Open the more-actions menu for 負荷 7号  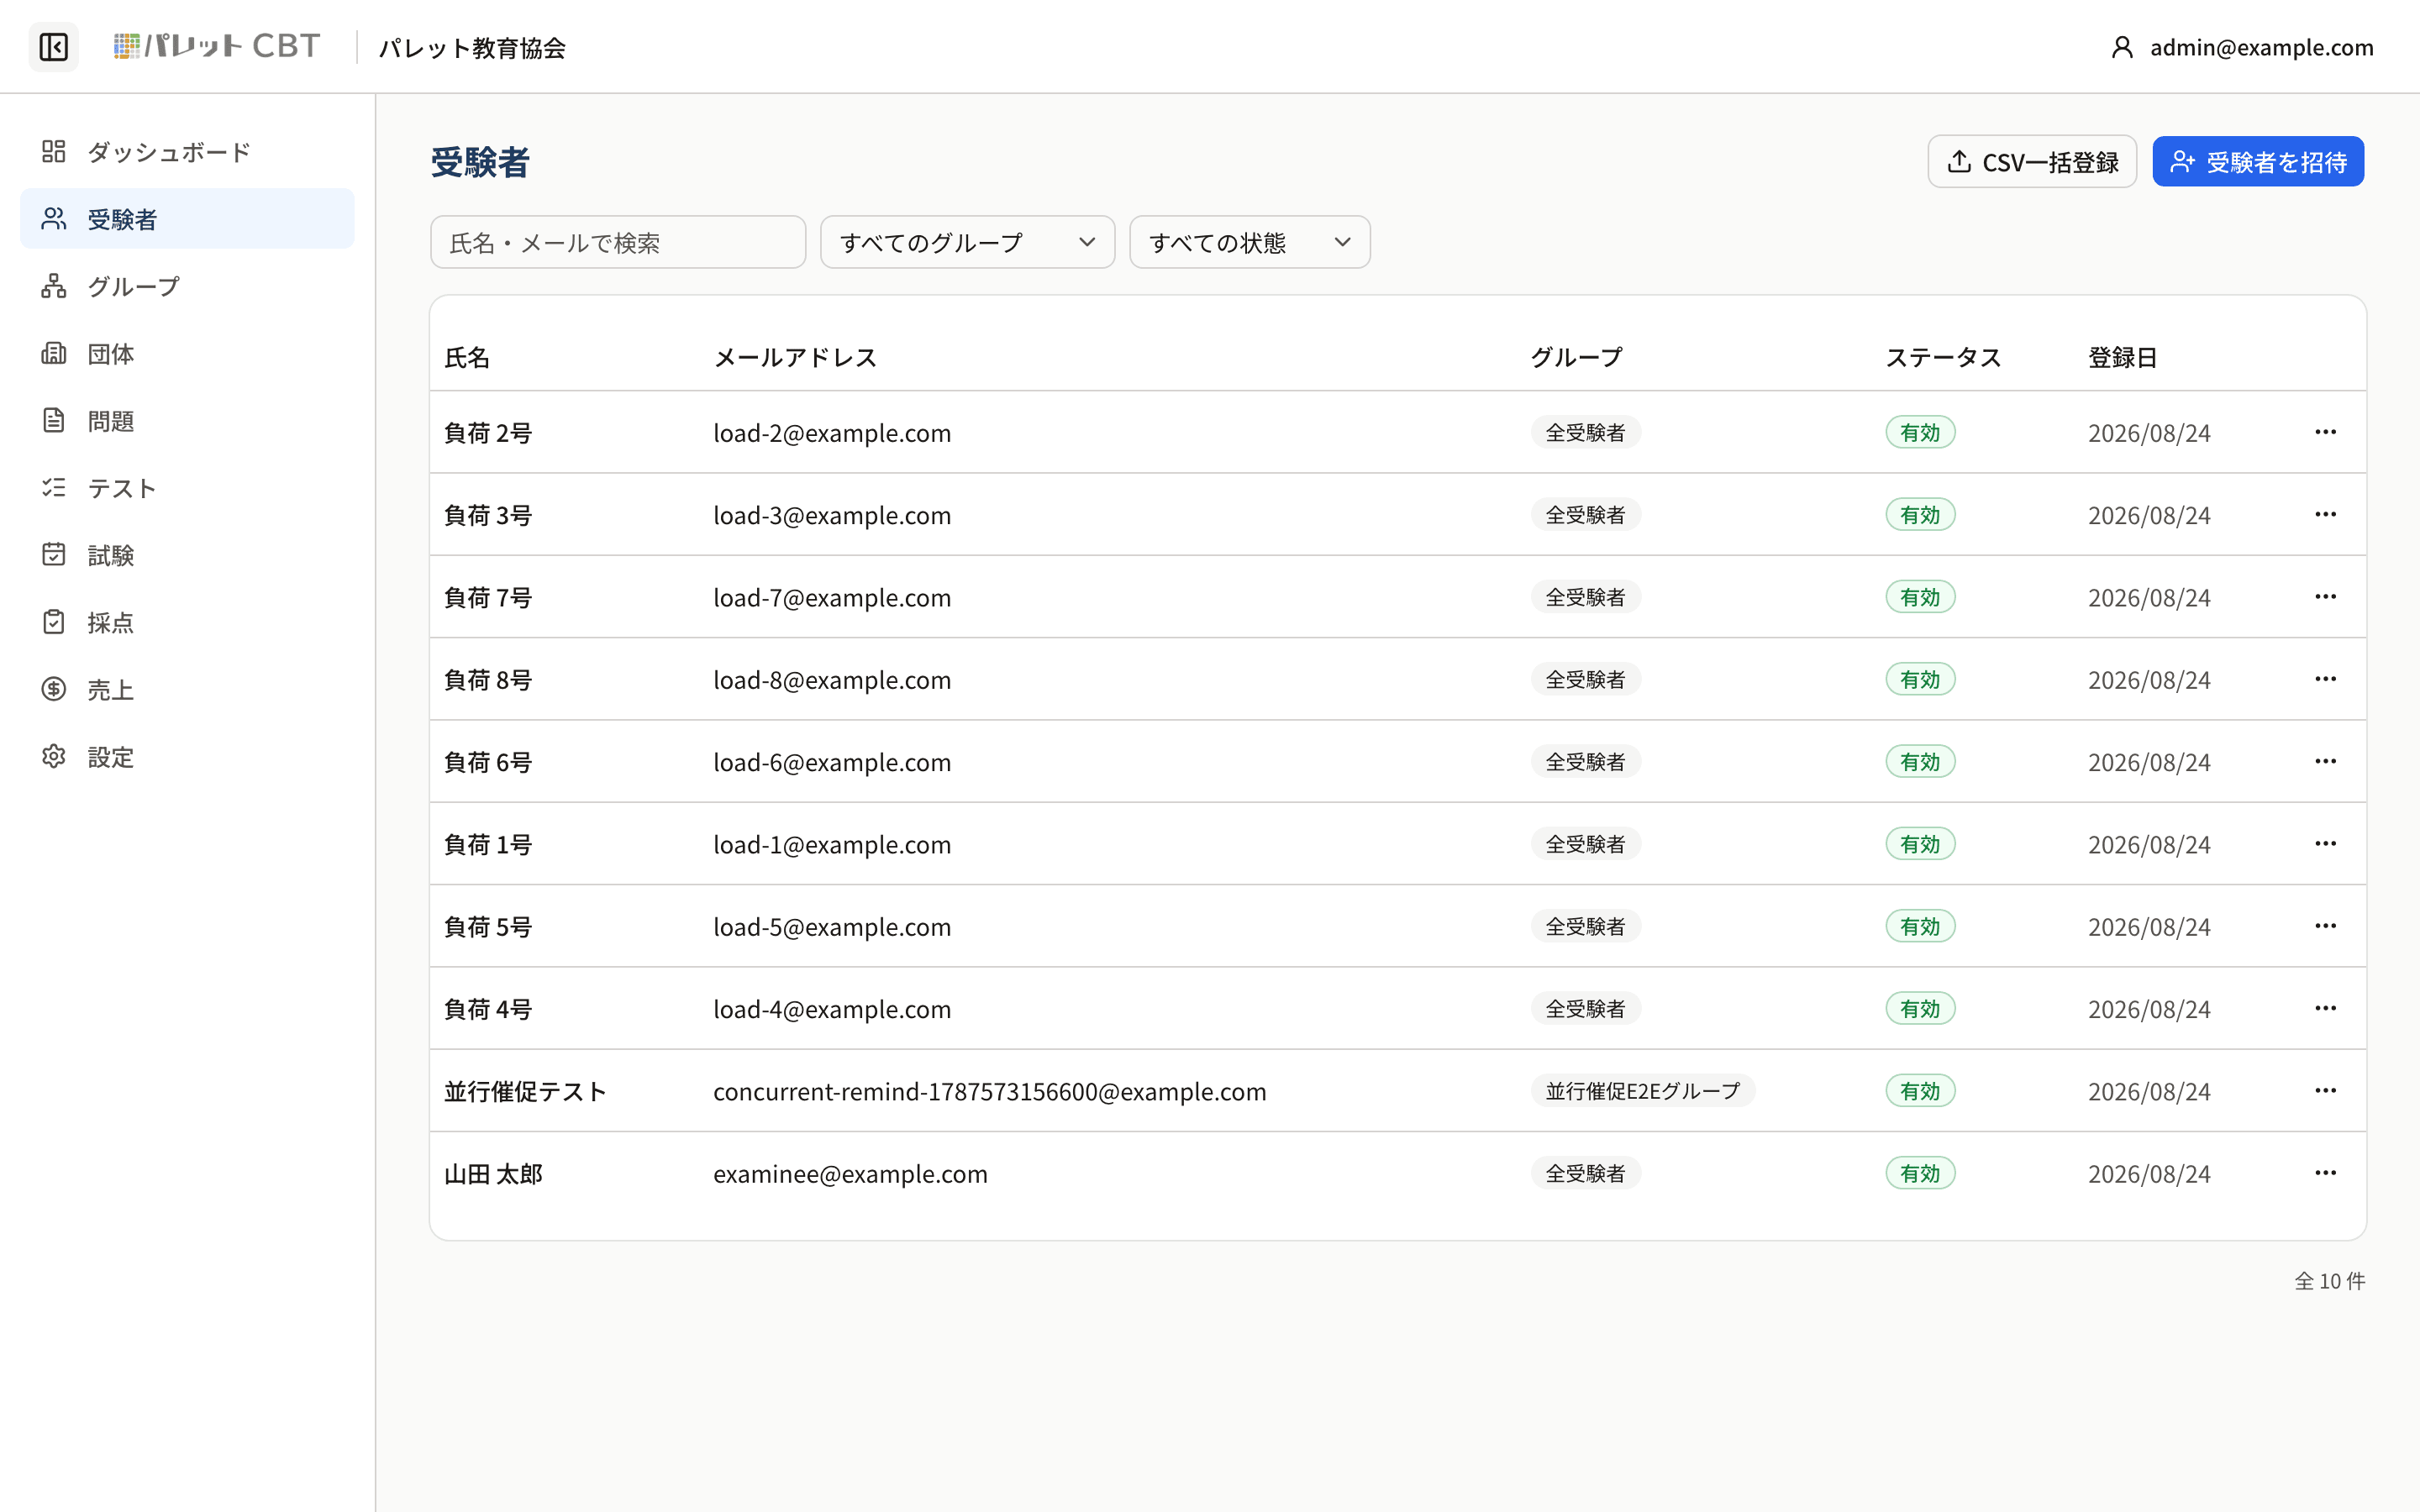click(2325, 597)
